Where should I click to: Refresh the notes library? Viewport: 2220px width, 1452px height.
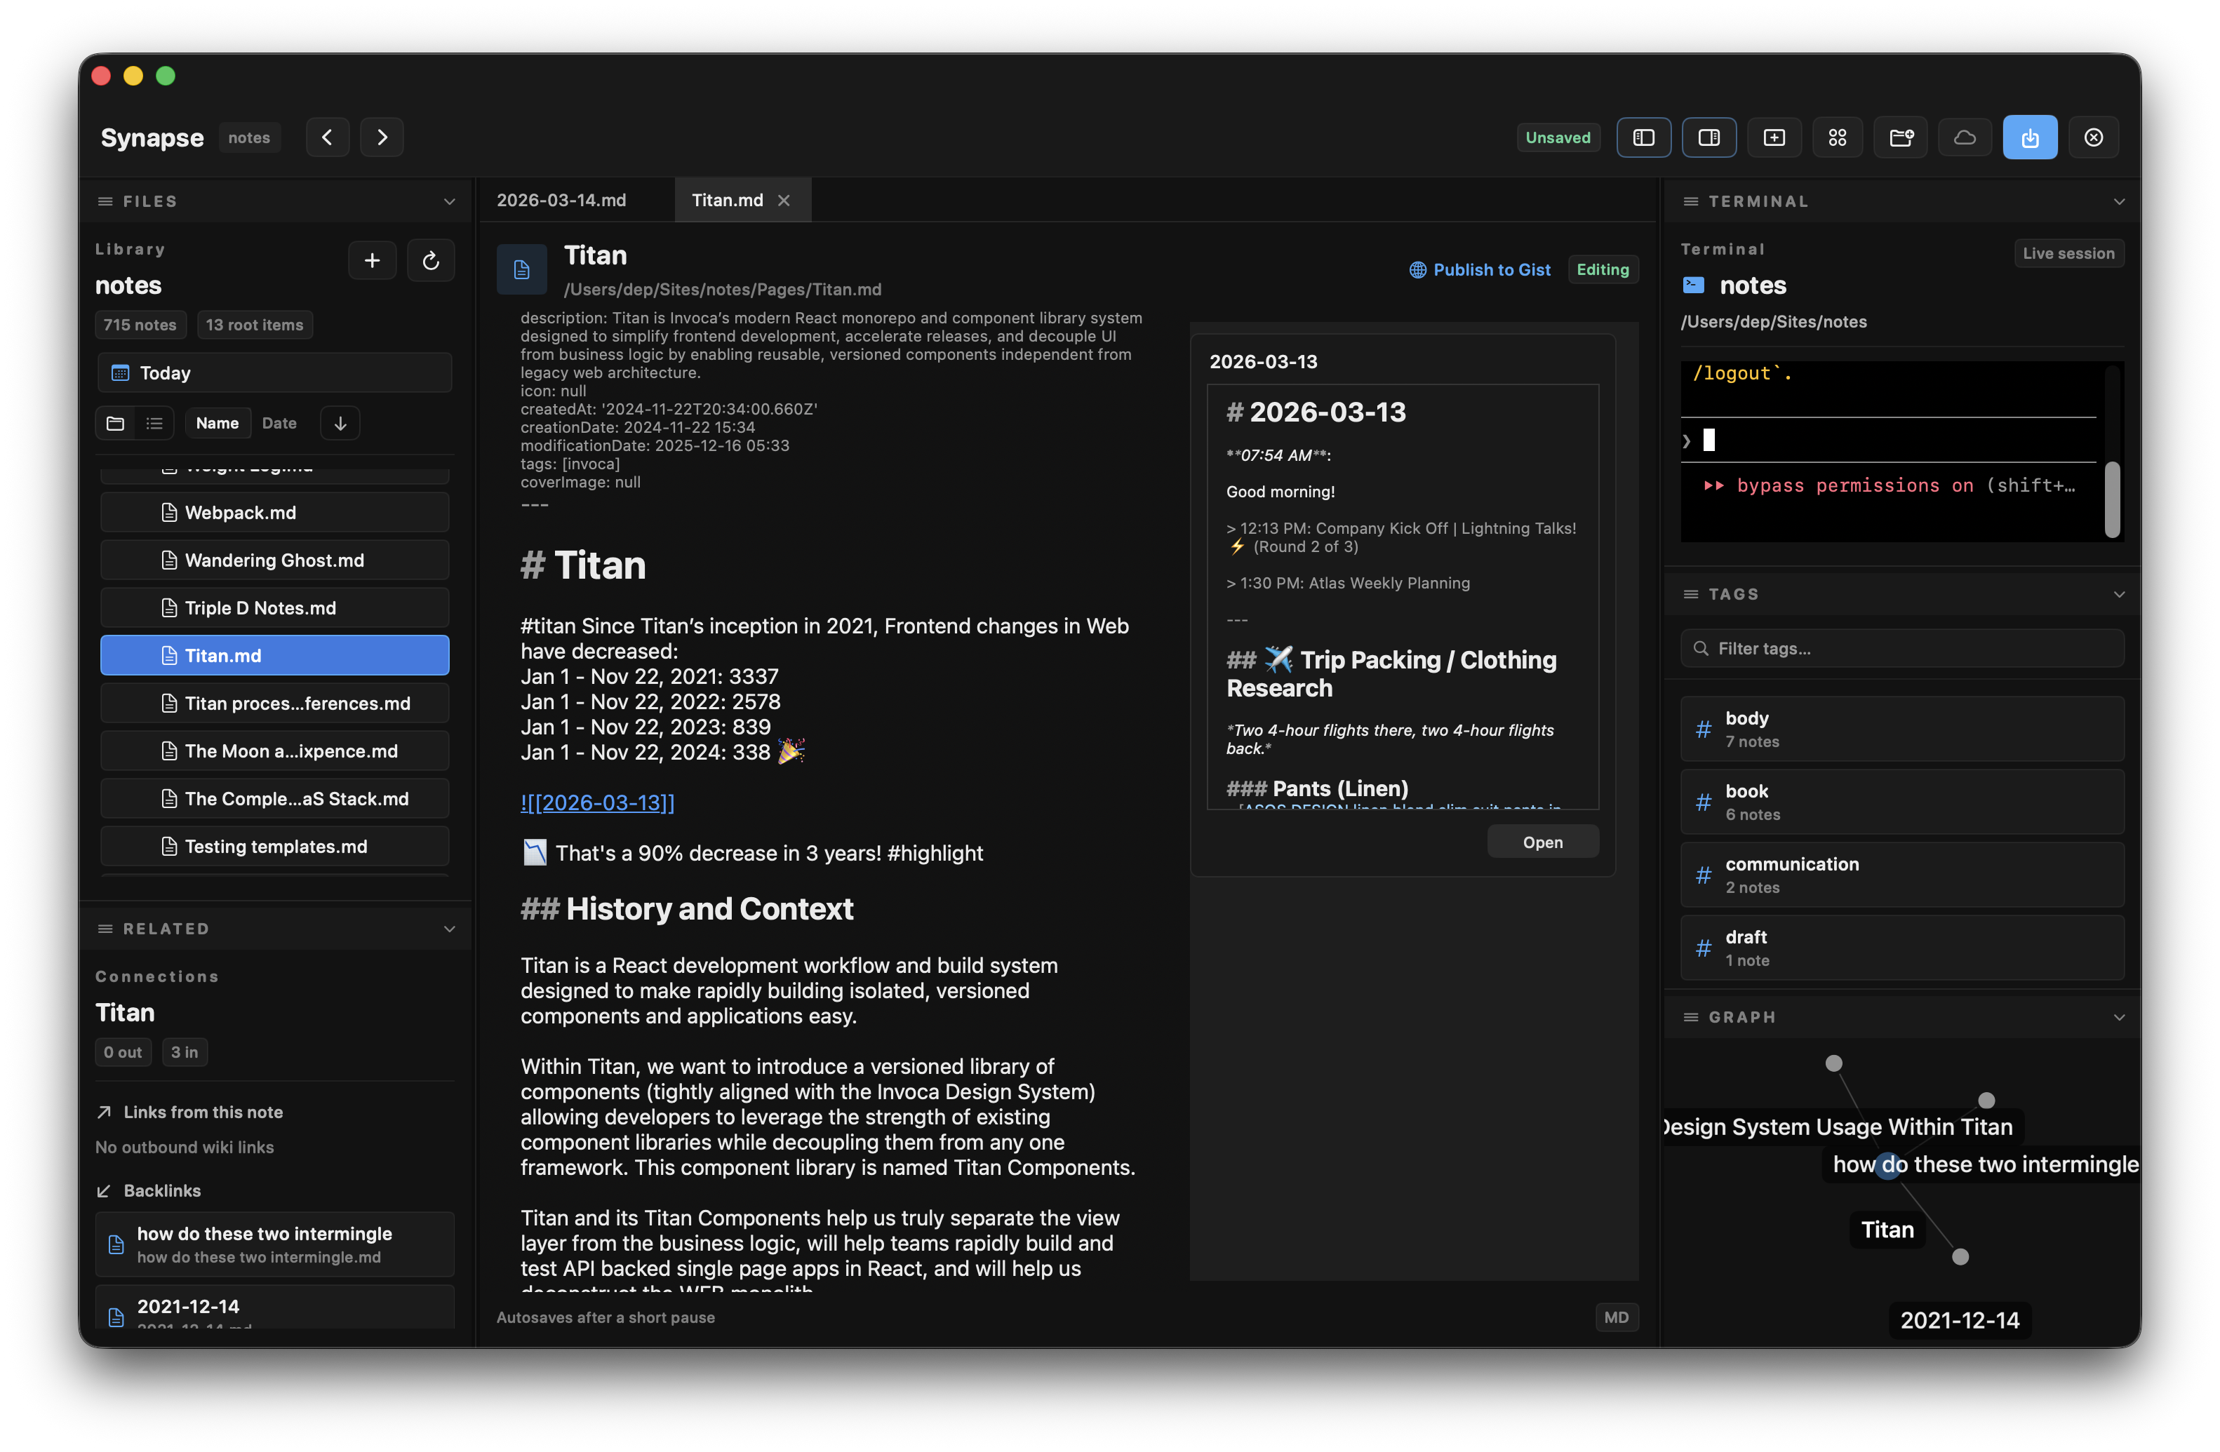pyautogui.click(x=431, y=260)
